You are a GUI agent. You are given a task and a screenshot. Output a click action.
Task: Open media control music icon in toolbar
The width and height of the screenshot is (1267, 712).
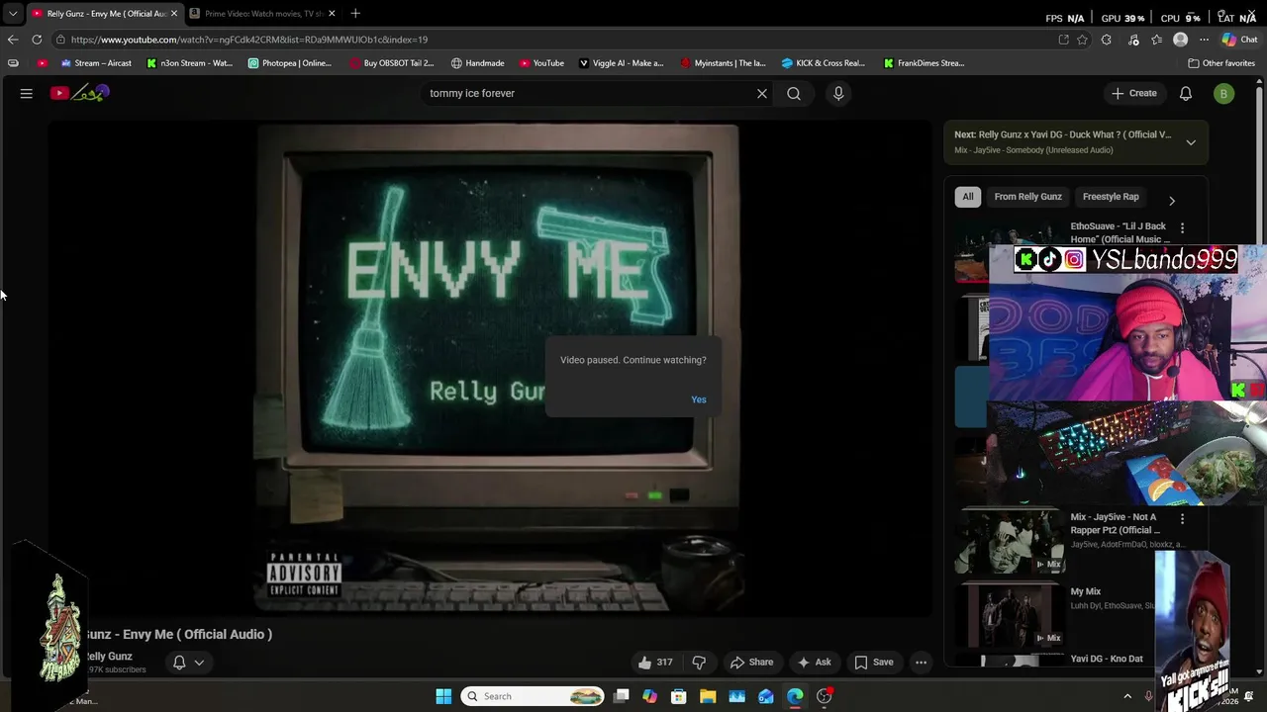click(1133, 40)
